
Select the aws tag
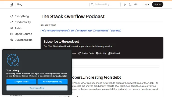[72, 31]
